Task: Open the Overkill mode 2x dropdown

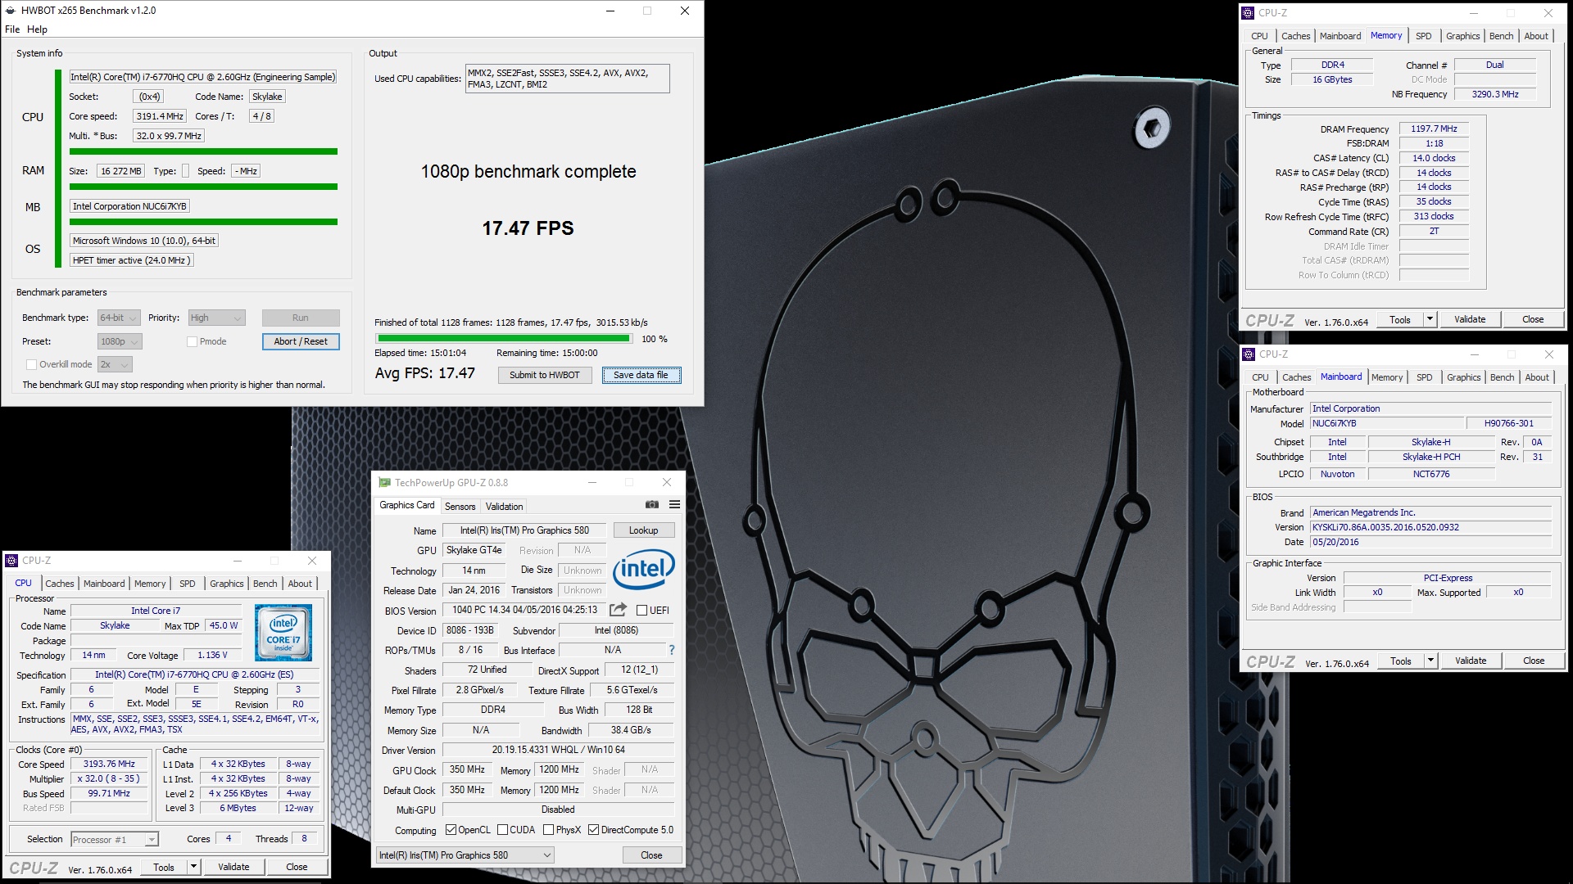Action: [x=115, y=364]
